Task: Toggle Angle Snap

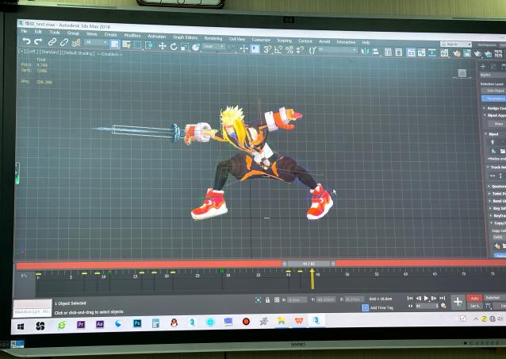Action: pos(278,50)
